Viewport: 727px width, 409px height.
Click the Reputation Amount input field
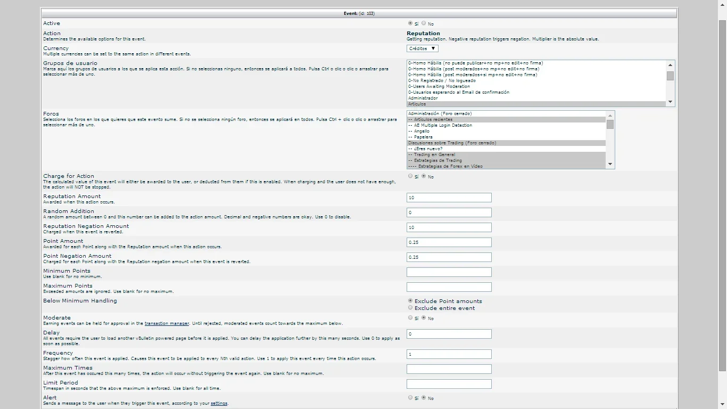[449, 198]
